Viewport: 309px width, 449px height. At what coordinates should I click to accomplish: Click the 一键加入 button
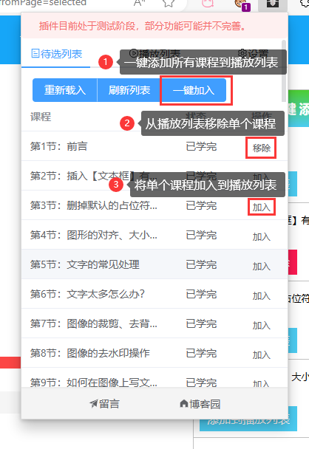tap(194, 90)
